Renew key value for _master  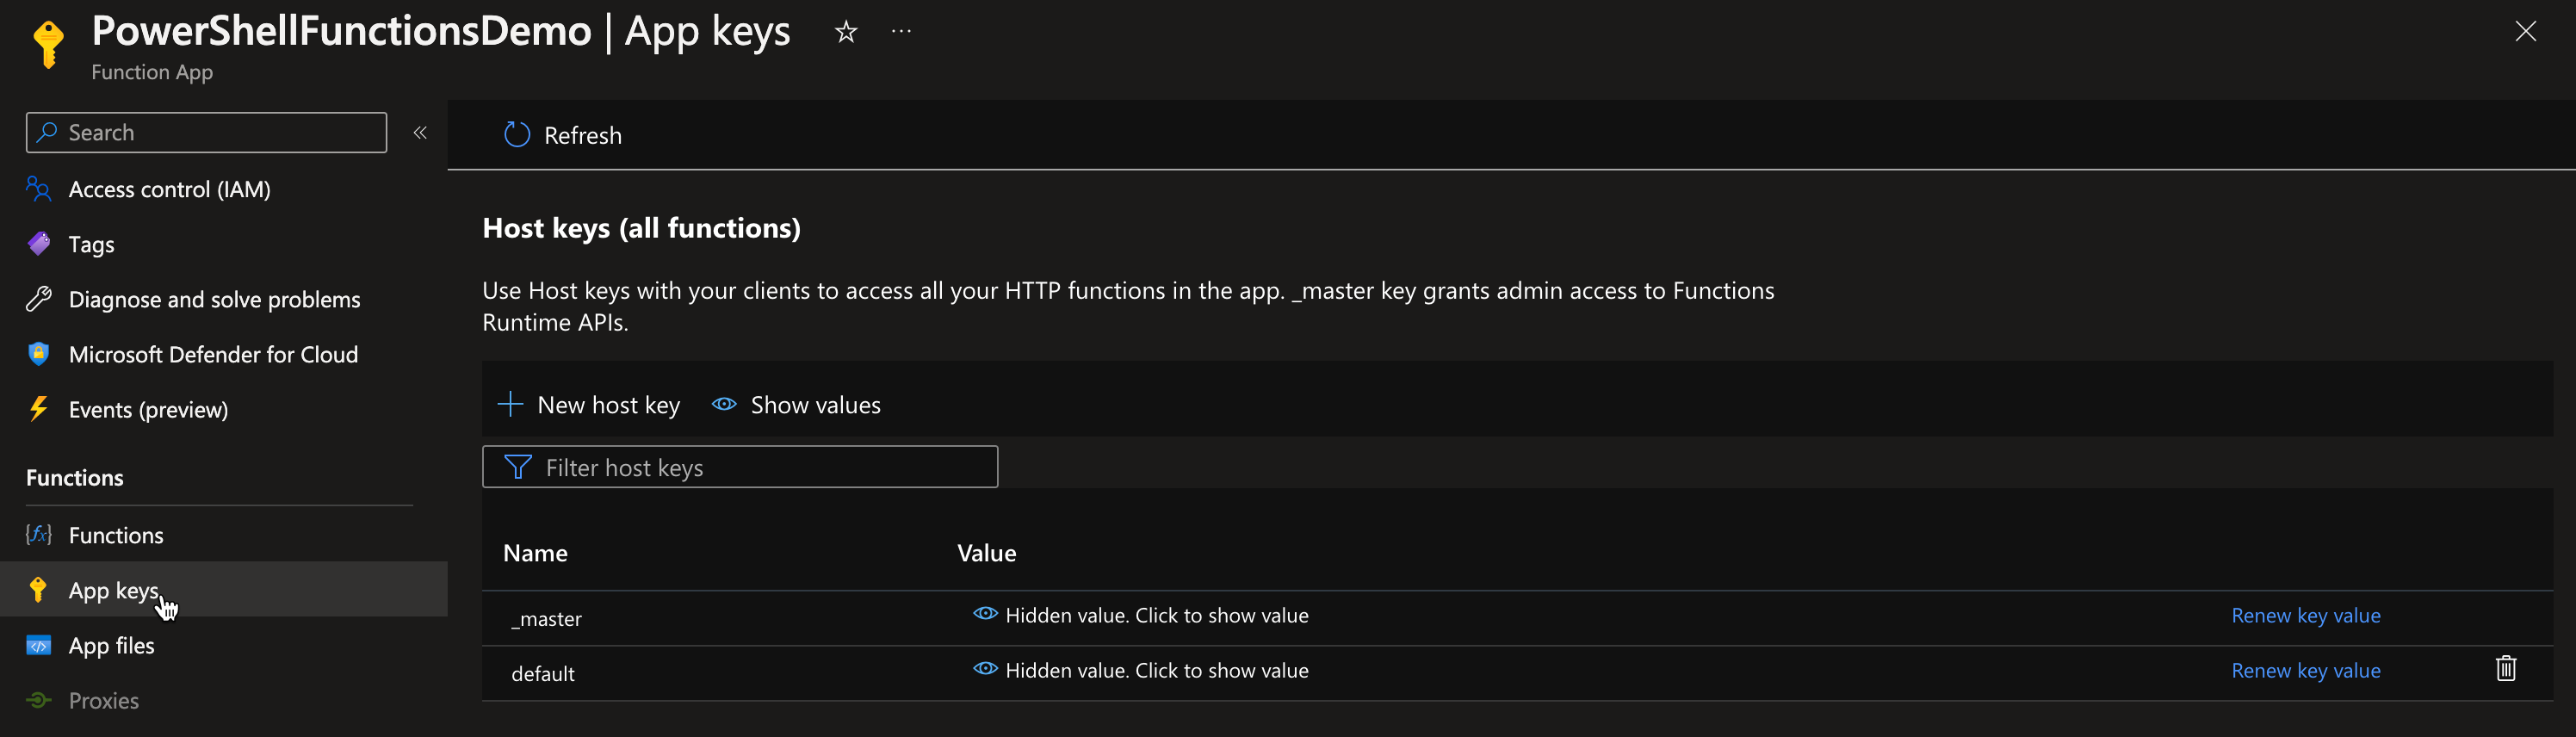2305,616
